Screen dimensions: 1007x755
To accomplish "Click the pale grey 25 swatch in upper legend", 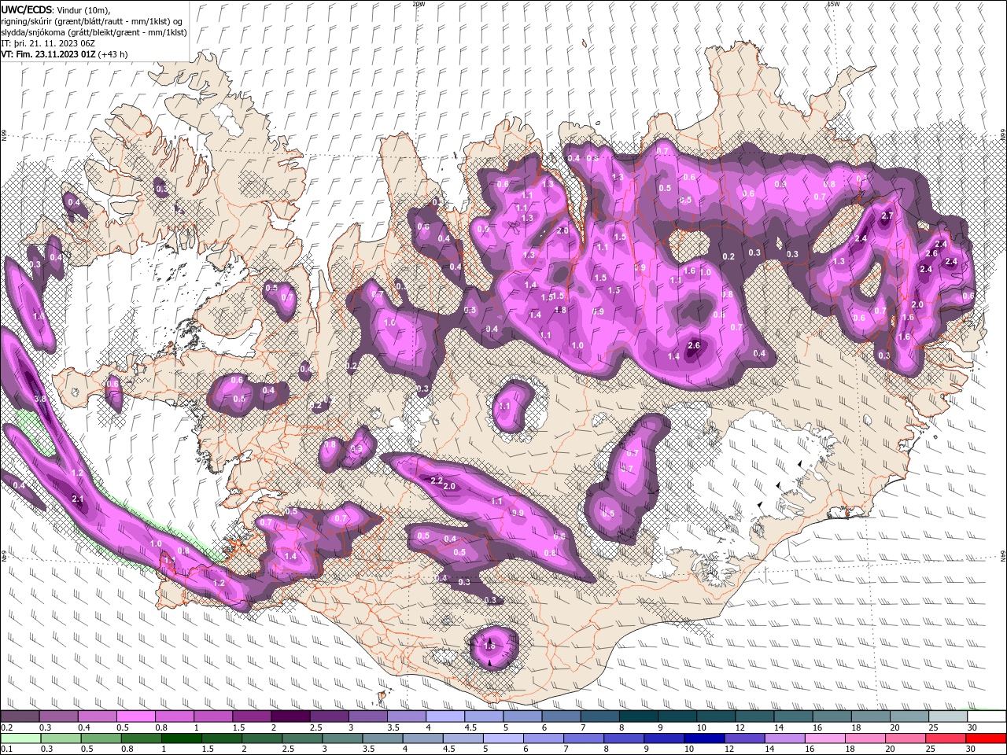I will (947, 716).
